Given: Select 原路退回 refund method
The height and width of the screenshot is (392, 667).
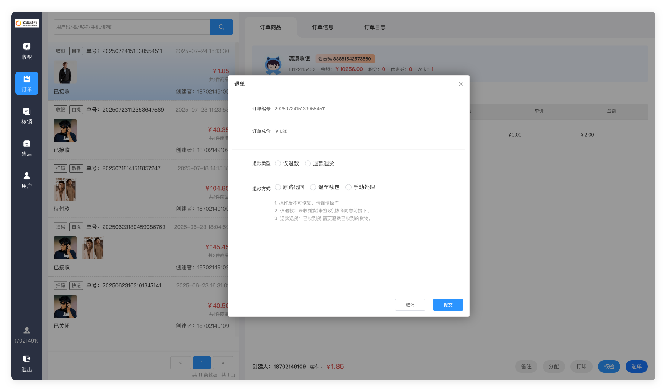Looking at the screenshot, I should pos(278,188).
